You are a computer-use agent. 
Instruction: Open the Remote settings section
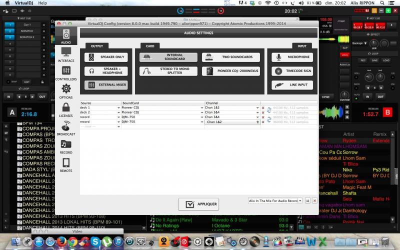pos(66,165)
